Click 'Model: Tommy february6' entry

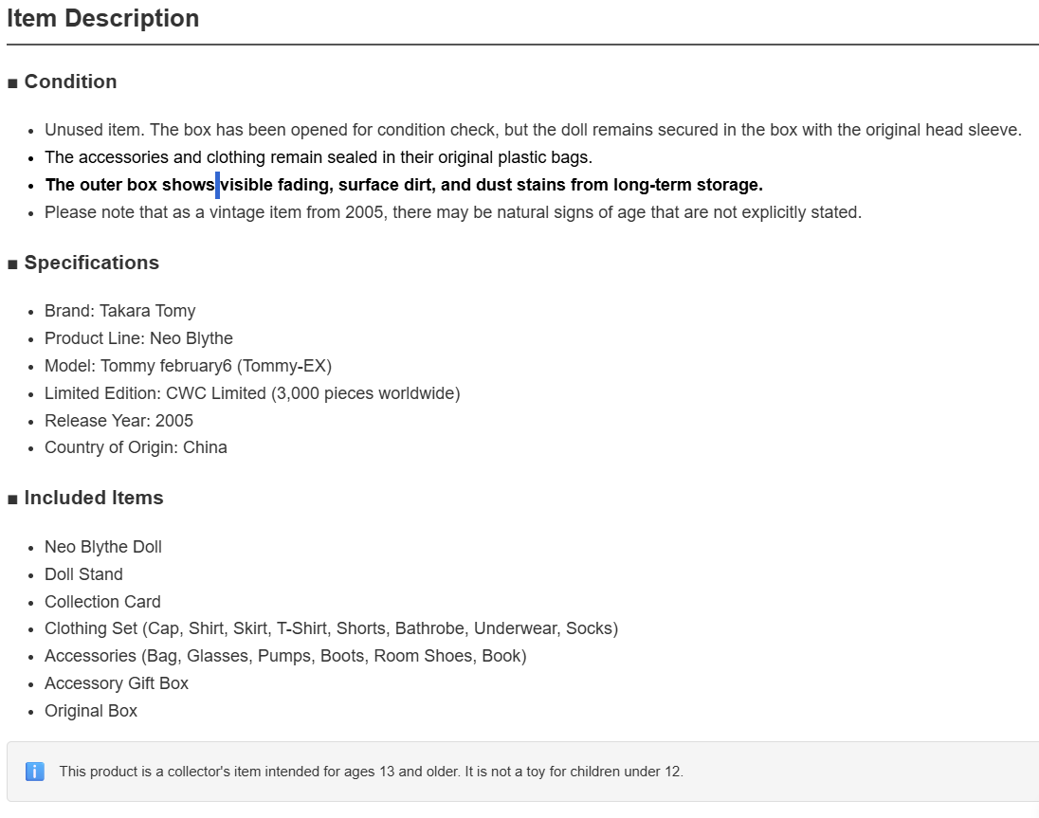tap(189, 366)
